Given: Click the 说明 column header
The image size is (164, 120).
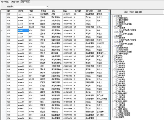Looking at the screenshot, I should tap(102, 11).
